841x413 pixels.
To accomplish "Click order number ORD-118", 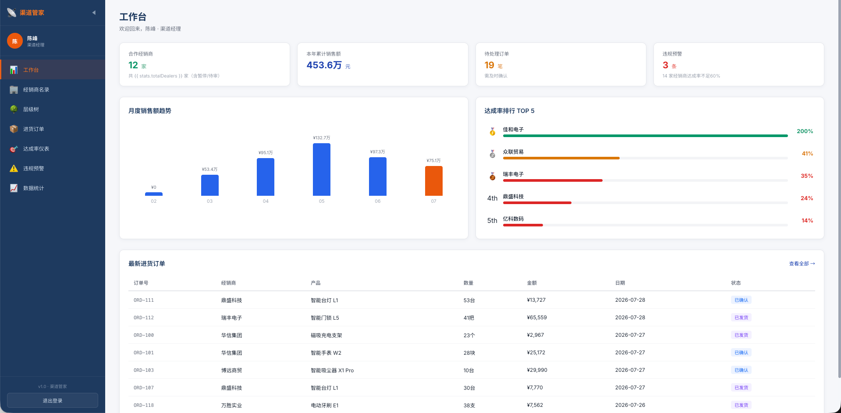I will point(144,405).
